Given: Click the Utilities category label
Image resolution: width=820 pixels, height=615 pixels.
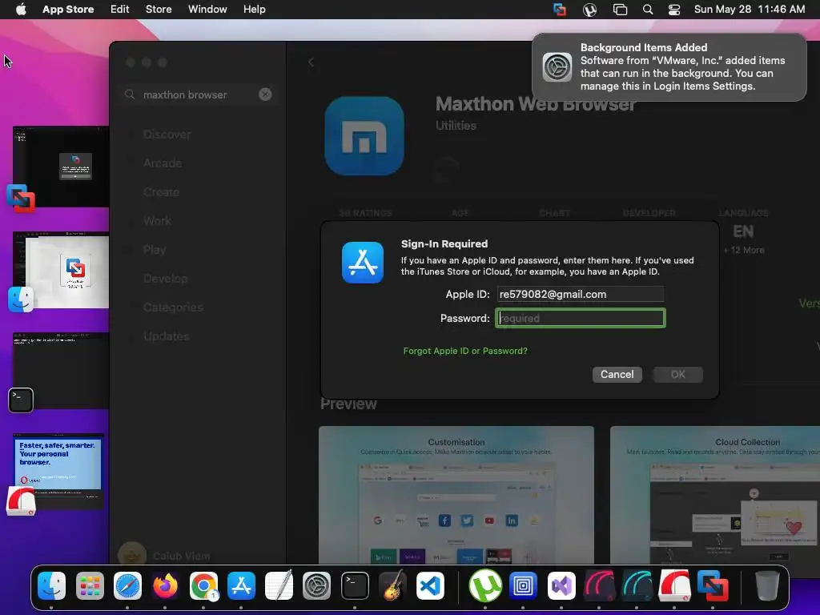Looking at the screenshot, I should point(456,126).
